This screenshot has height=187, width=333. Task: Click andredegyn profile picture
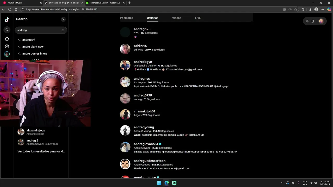125,65
